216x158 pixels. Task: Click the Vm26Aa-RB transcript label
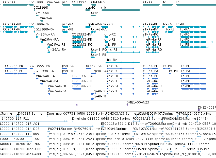(x=56, y=45)
